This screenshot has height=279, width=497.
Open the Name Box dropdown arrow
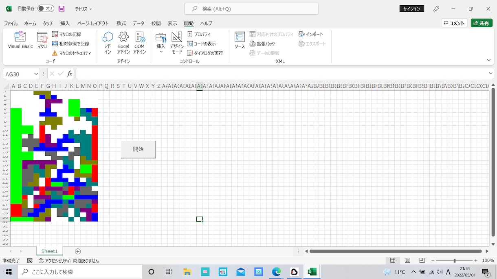click(x=36, y=74)
